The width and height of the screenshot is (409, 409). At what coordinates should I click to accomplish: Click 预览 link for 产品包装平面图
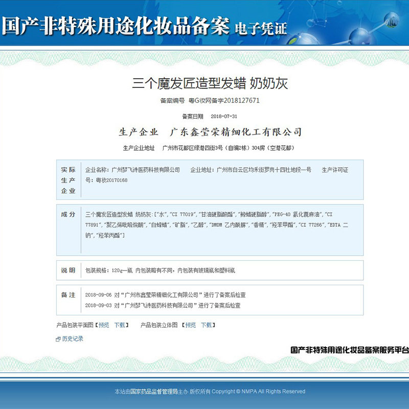104,325
